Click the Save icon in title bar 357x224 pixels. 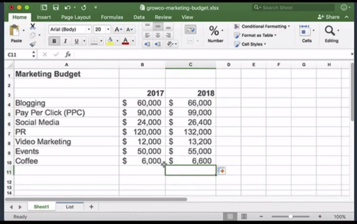pos(56,7)
